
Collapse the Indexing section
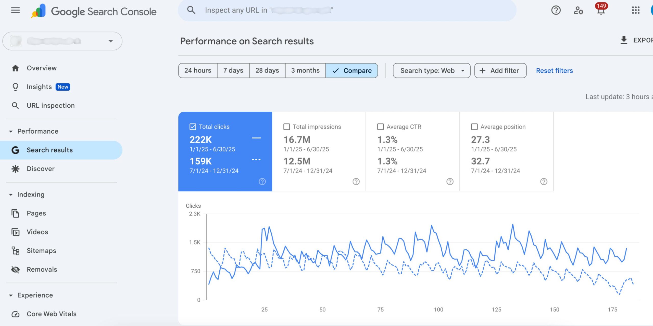[x=11, y=195]
